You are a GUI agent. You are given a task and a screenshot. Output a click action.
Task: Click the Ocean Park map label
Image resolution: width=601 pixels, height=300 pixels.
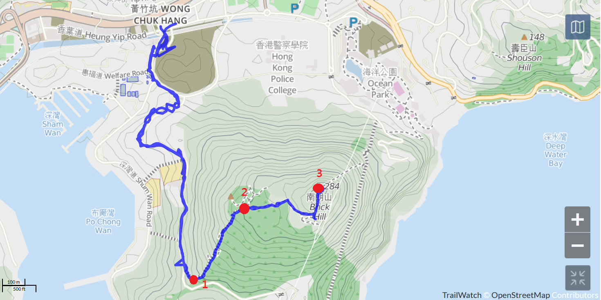click(380, 83)
